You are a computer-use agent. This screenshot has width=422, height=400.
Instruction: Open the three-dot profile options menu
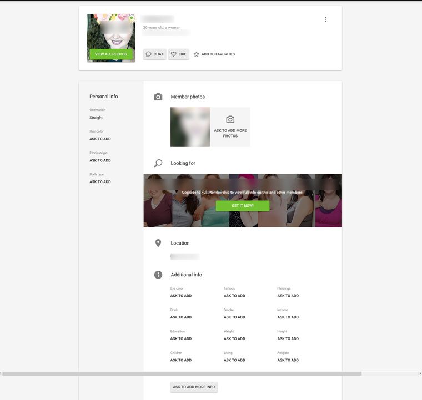[x=325, y=19]
